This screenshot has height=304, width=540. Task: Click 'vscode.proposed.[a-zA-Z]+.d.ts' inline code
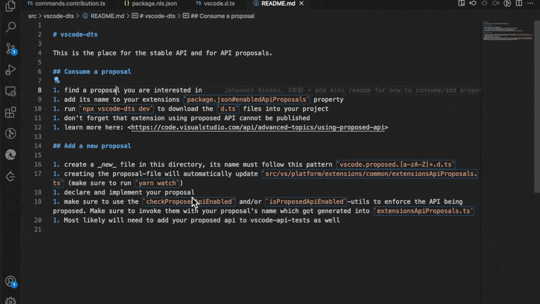[396, 164]
